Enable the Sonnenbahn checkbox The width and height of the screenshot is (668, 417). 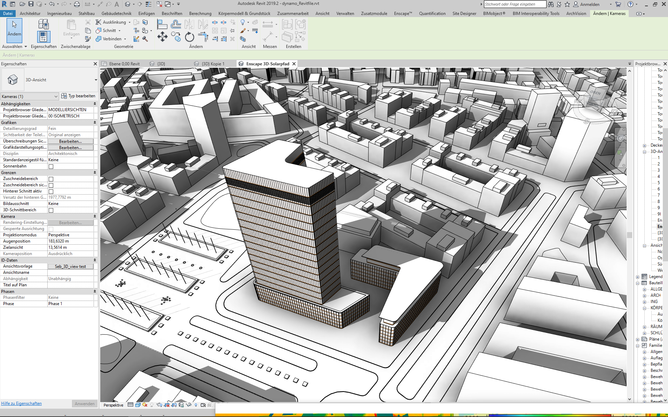[51, 166]
